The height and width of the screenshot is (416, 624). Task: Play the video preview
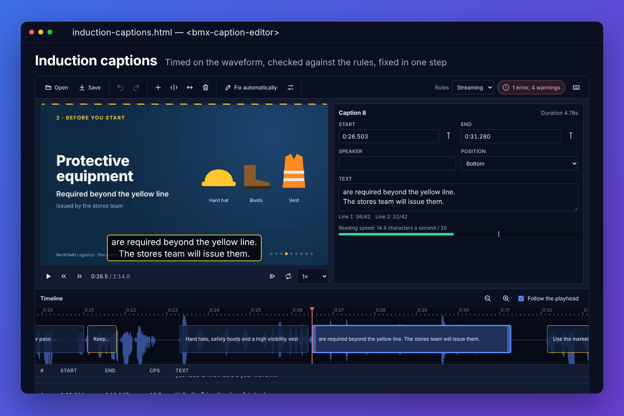(x=48, y=276)
